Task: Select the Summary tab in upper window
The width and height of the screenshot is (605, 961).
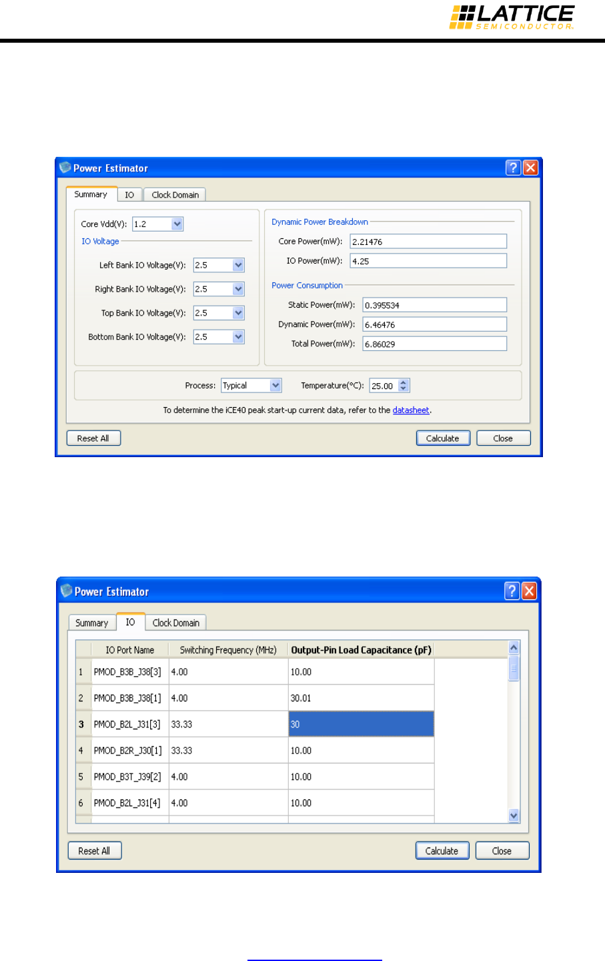Action: pos(91,194)
